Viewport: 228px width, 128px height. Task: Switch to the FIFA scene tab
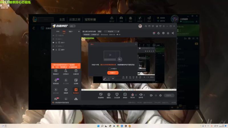pyautogui.click(x=58, y=32)
